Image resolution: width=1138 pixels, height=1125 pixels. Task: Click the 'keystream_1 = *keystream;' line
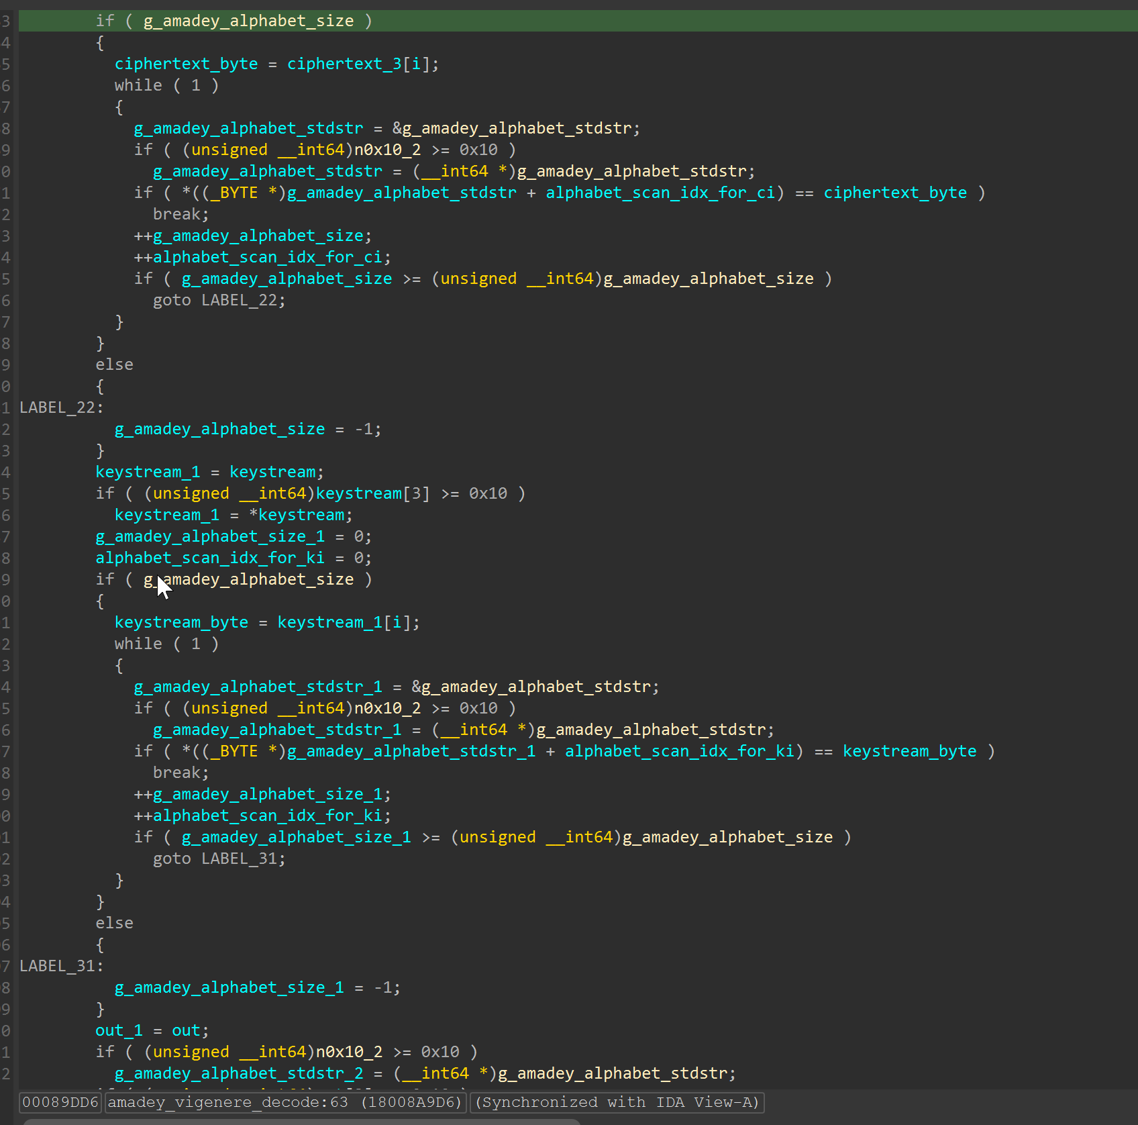[x=234, y=515]
